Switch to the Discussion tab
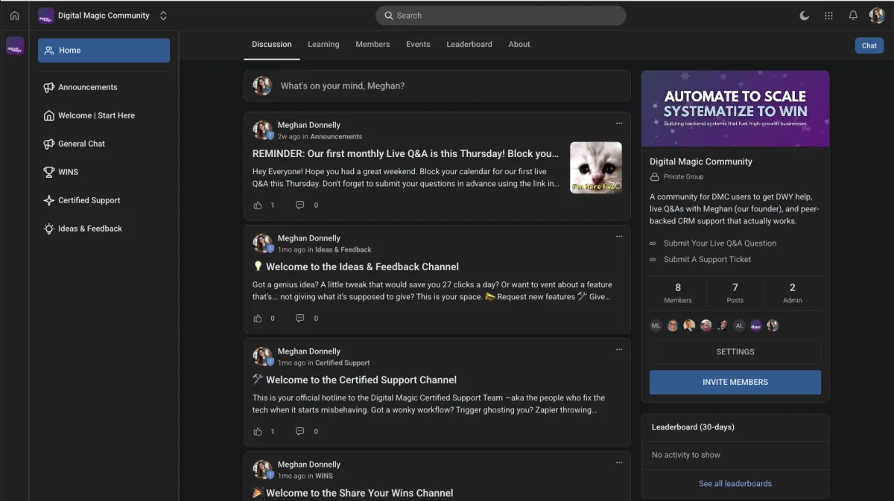The width and height of the screenshot is (894, 501). [x=272, y=45]
